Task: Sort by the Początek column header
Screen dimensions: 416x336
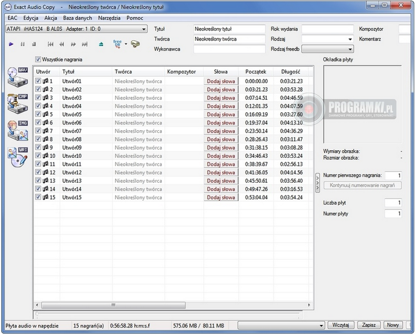Action: [256, 72]
